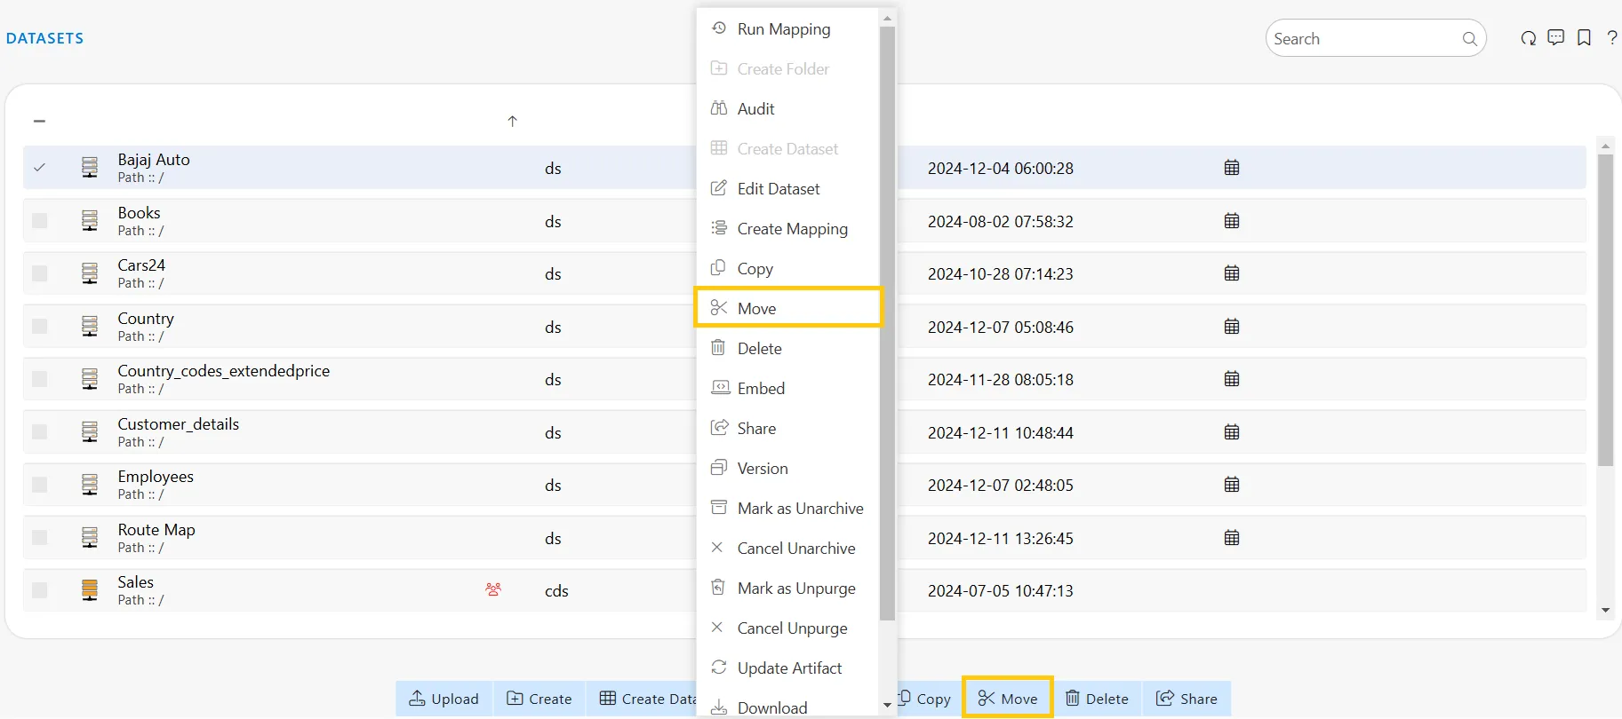Open calendar icon for Bajaj Auto row
Image resolution: width=1622 pixels, height=719 pixels.
pyautogui.click(x=1232, y=168)
